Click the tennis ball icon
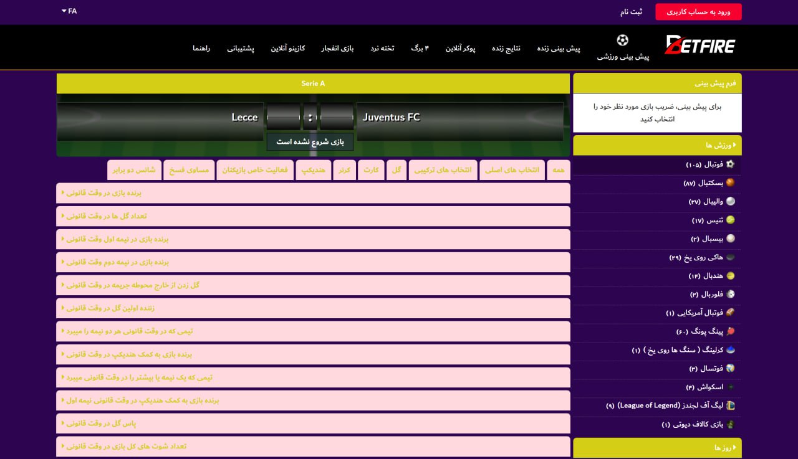 coord(730,220)
